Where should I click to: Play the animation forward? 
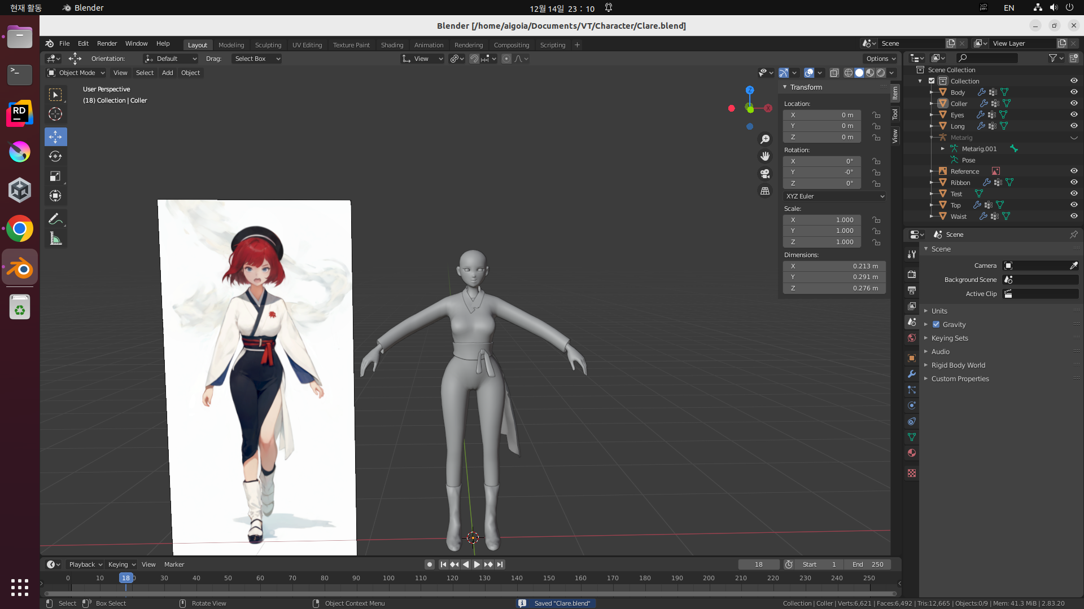point(477,564)
